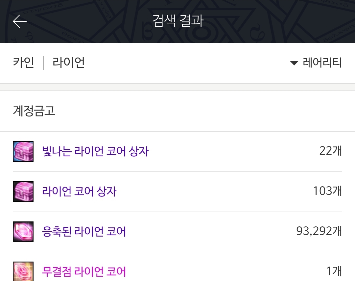Tap the divider between 카인 and 라이언
The height and width of the screenshot is (281, 355).
[43, 63]
